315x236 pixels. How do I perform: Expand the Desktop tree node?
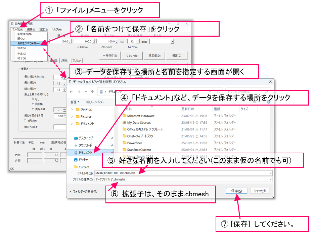pyautogui.click(x=72, y=109)
